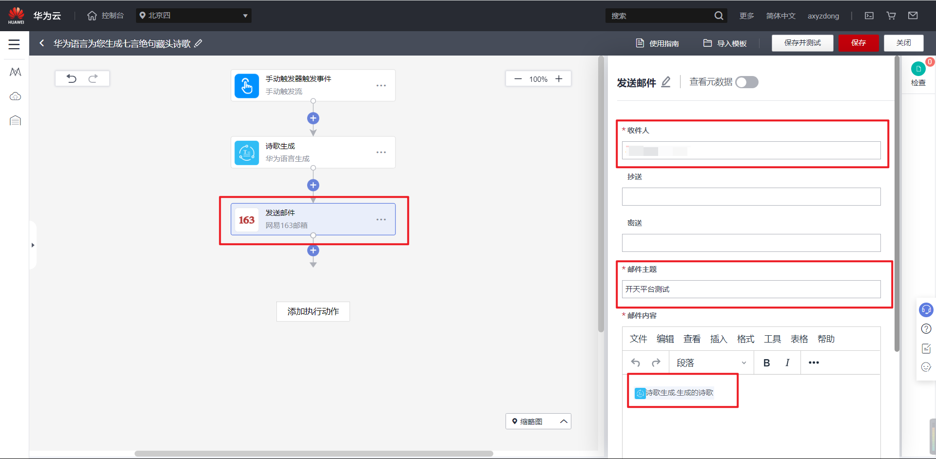
Task: Expand the collapsed left side panel
Action: 33,245
